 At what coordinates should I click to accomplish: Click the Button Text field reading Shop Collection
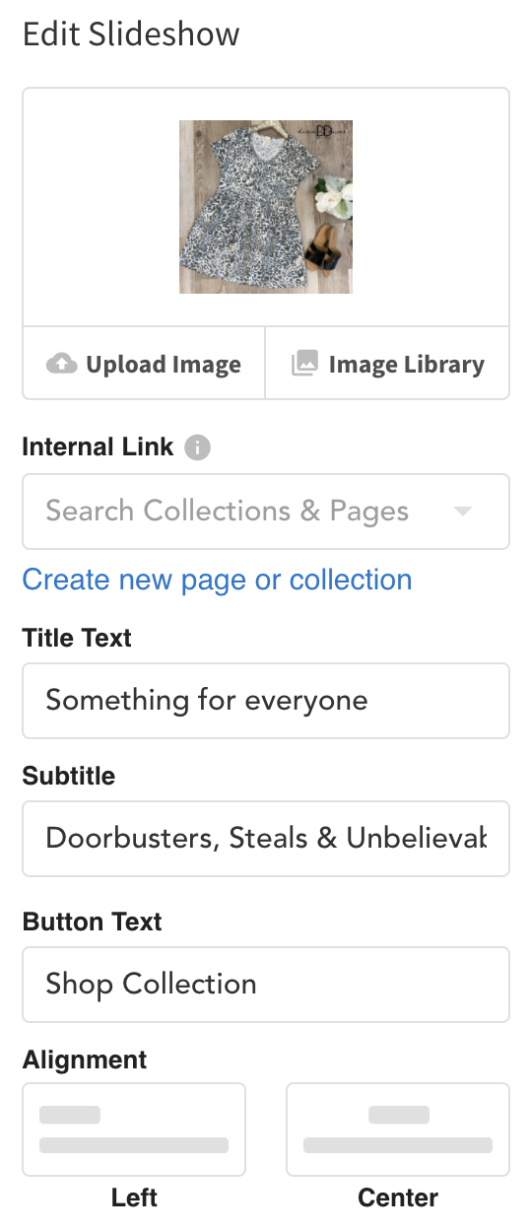pos(266,985)
